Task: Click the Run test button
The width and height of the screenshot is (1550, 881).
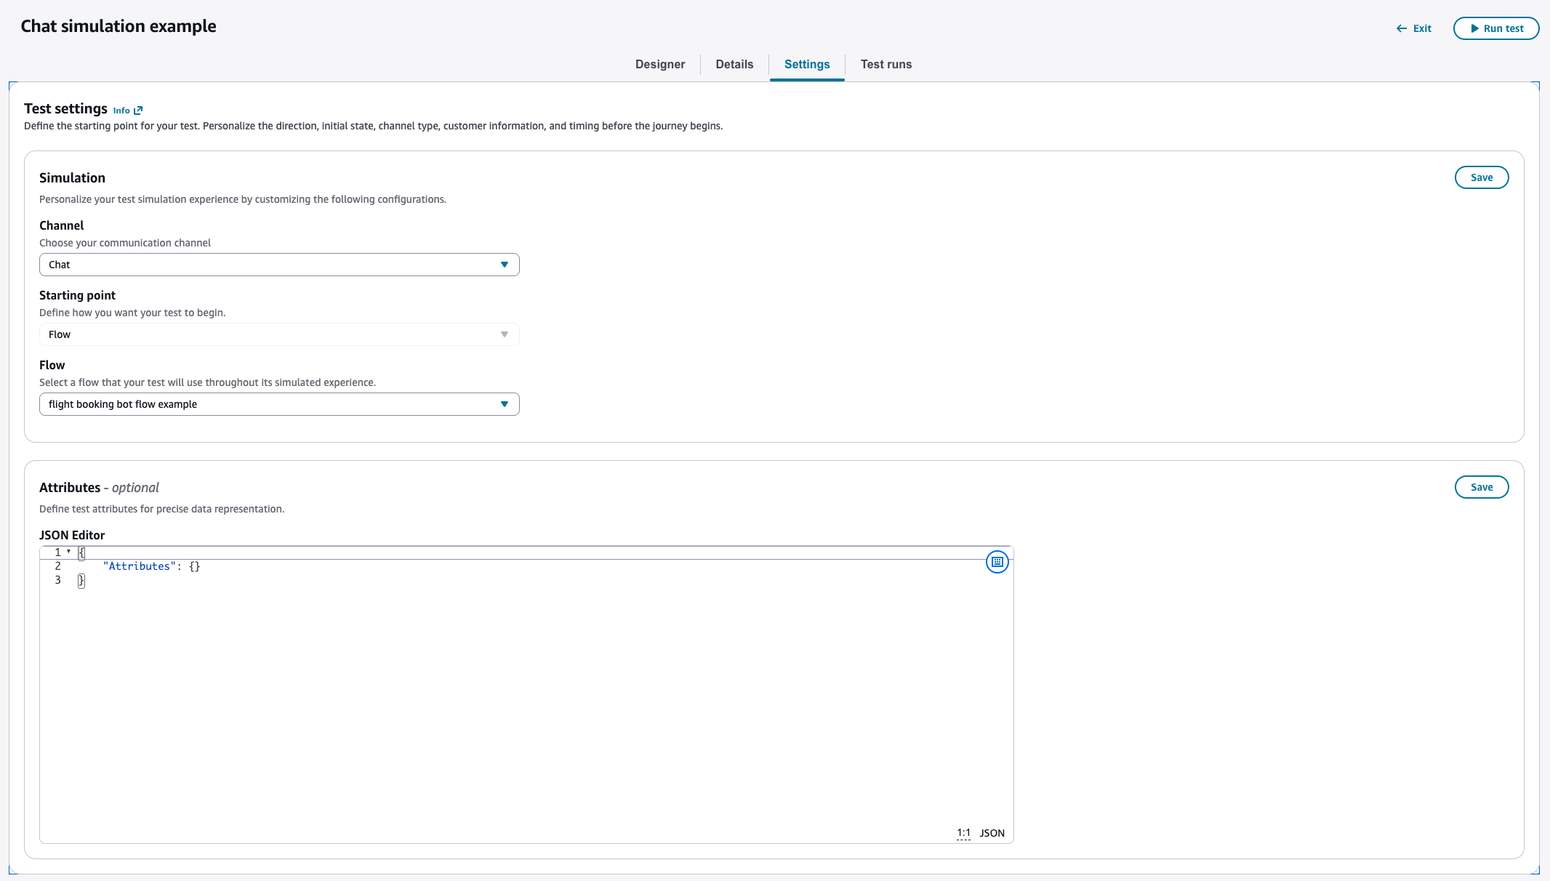Action: pyautogui.click(x=1495, y=28)
